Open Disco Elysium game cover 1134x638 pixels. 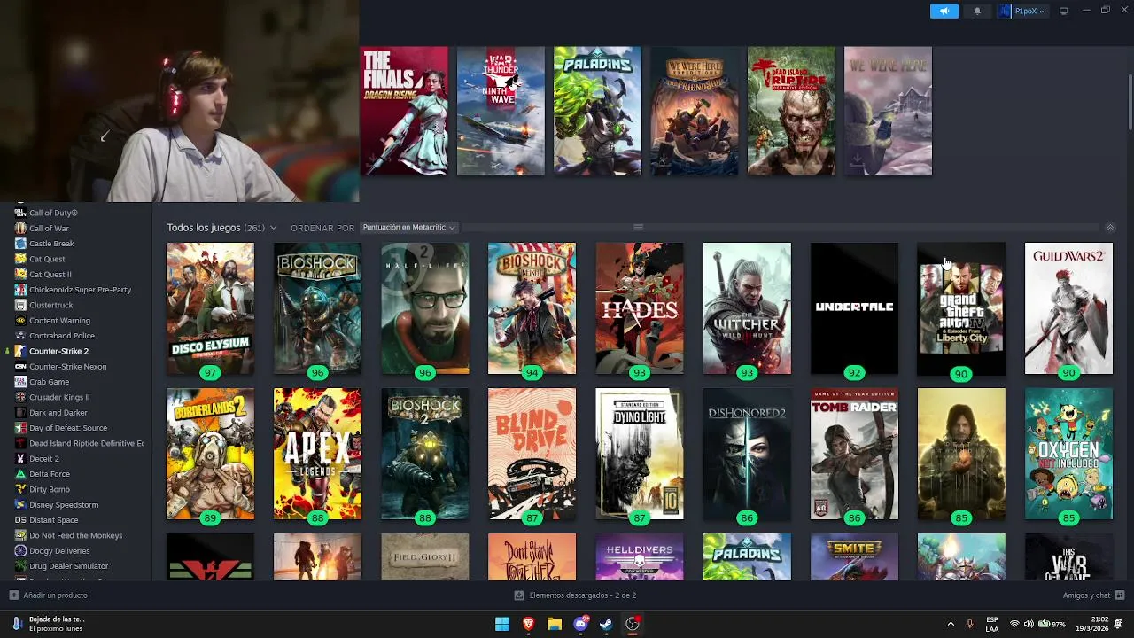click(x=210, y=308)
